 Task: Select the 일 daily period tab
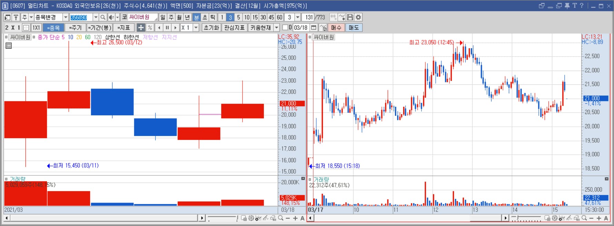coord(163,17)
